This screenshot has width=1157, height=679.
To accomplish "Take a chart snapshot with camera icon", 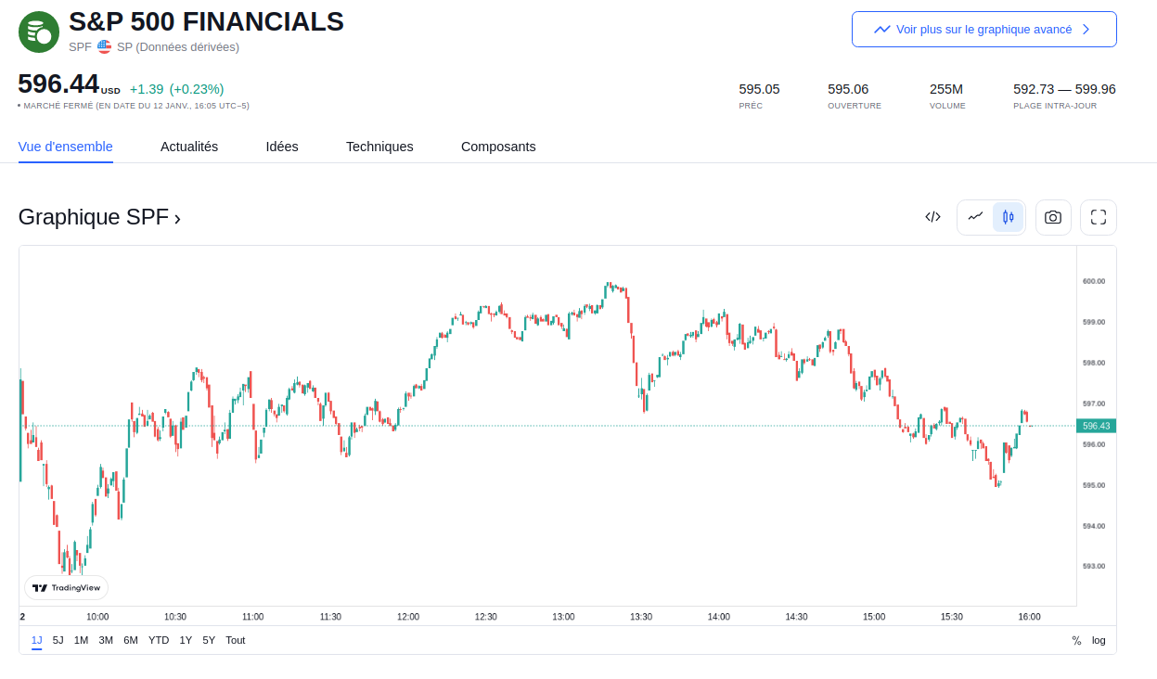I will 1053,217.
